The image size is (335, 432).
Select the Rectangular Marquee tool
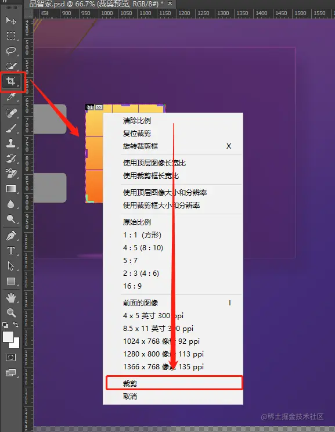click(x=11, y=35)
